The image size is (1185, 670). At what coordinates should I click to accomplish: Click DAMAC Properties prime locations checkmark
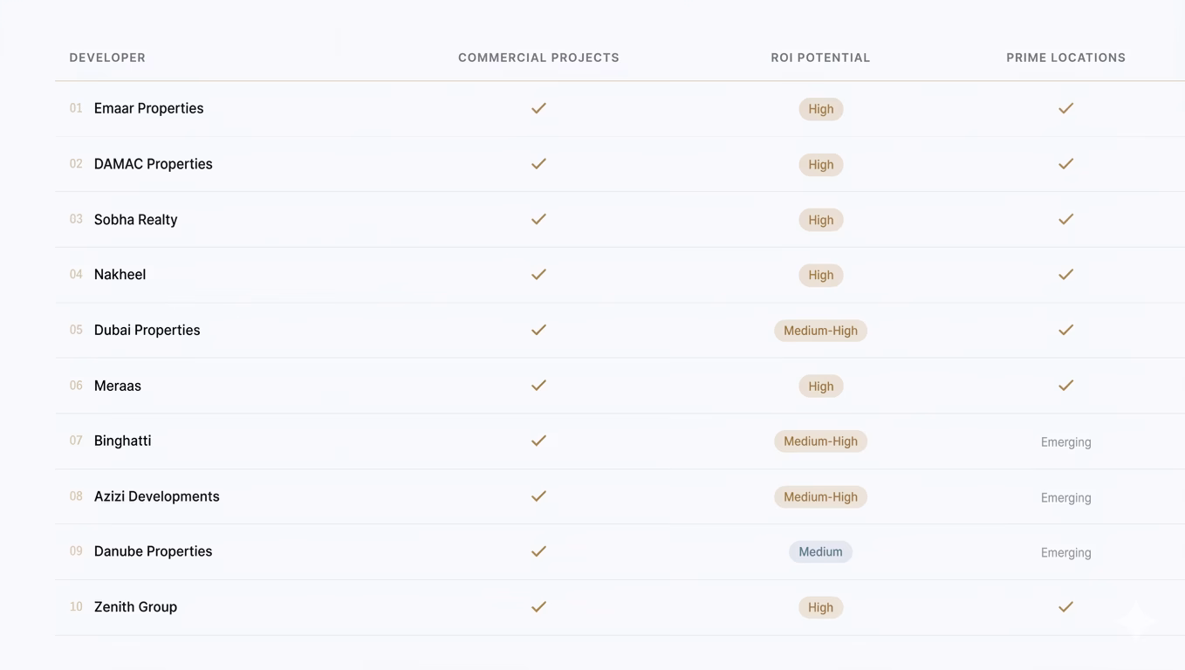[1065, 164]
